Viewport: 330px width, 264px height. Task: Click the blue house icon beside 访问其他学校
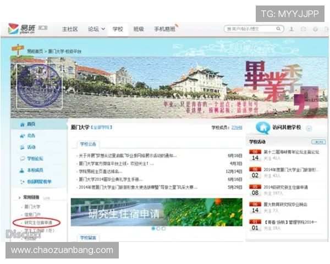(263, 128)
